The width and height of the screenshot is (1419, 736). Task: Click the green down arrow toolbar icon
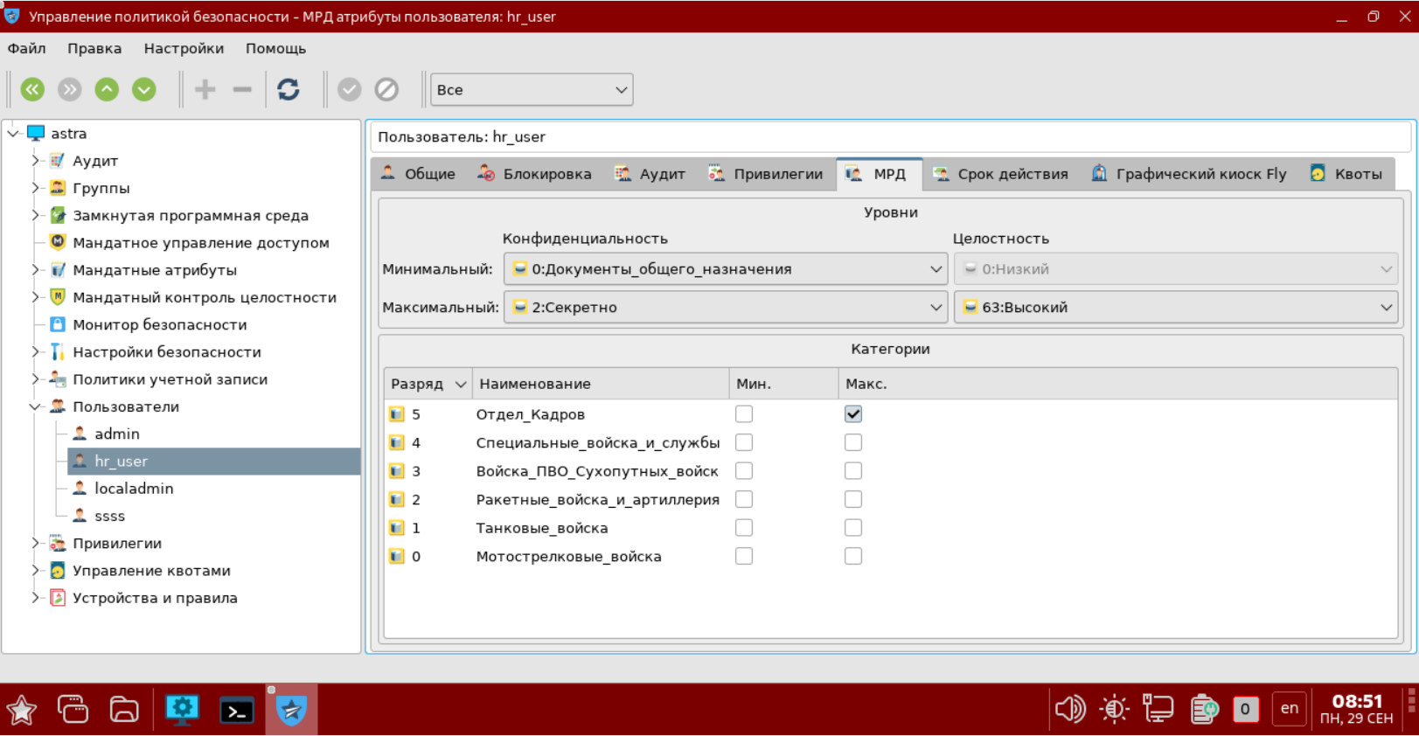144,89
